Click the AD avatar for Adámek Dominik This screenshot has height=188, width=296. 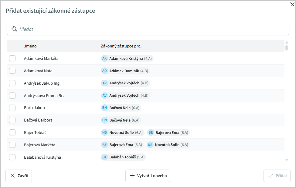104,71
